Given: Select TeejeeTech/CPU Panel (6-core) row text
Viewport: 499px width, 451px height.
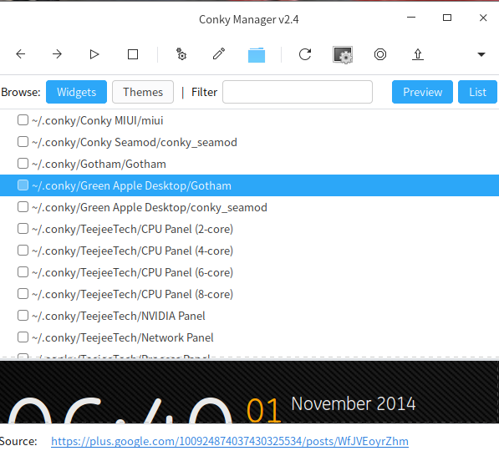Looking at the screenshot, I should point(132,272).
